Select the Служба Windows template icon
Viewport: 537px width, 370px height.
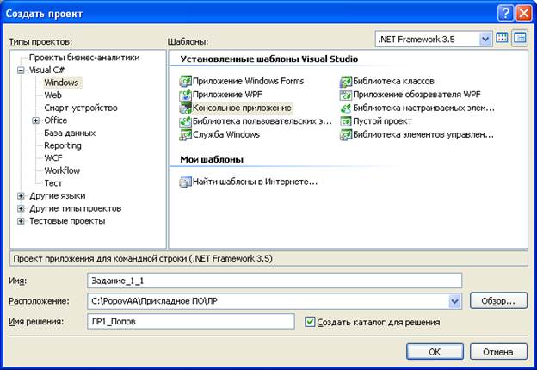click(x=185, y=135)
